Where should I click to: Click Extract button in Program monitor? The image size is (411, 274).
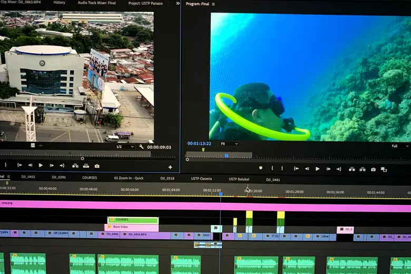coord(363,169)
